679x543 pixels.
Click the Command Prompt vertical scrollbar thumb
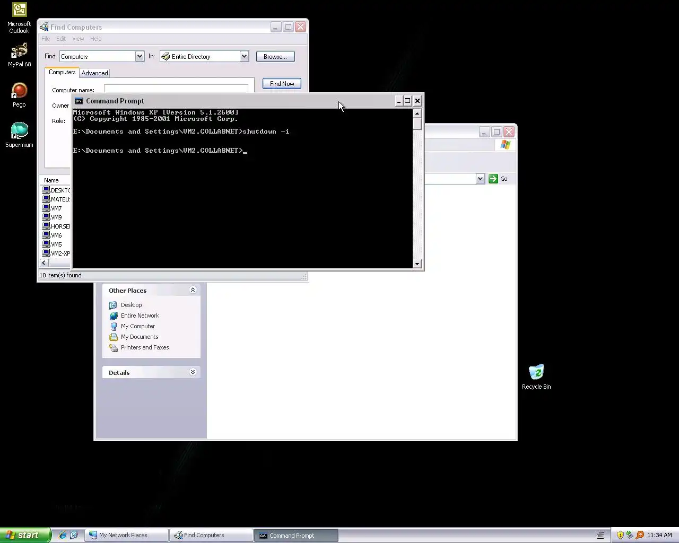pos(417,124)
